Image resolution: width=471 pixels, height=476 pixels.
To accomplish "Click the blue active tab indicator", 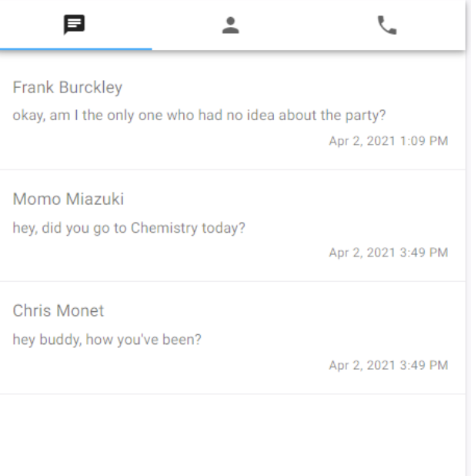I will coord(76,49).
